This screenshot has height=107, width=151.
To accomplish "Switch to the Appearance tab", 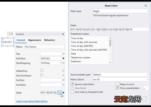I will (35, 40).
